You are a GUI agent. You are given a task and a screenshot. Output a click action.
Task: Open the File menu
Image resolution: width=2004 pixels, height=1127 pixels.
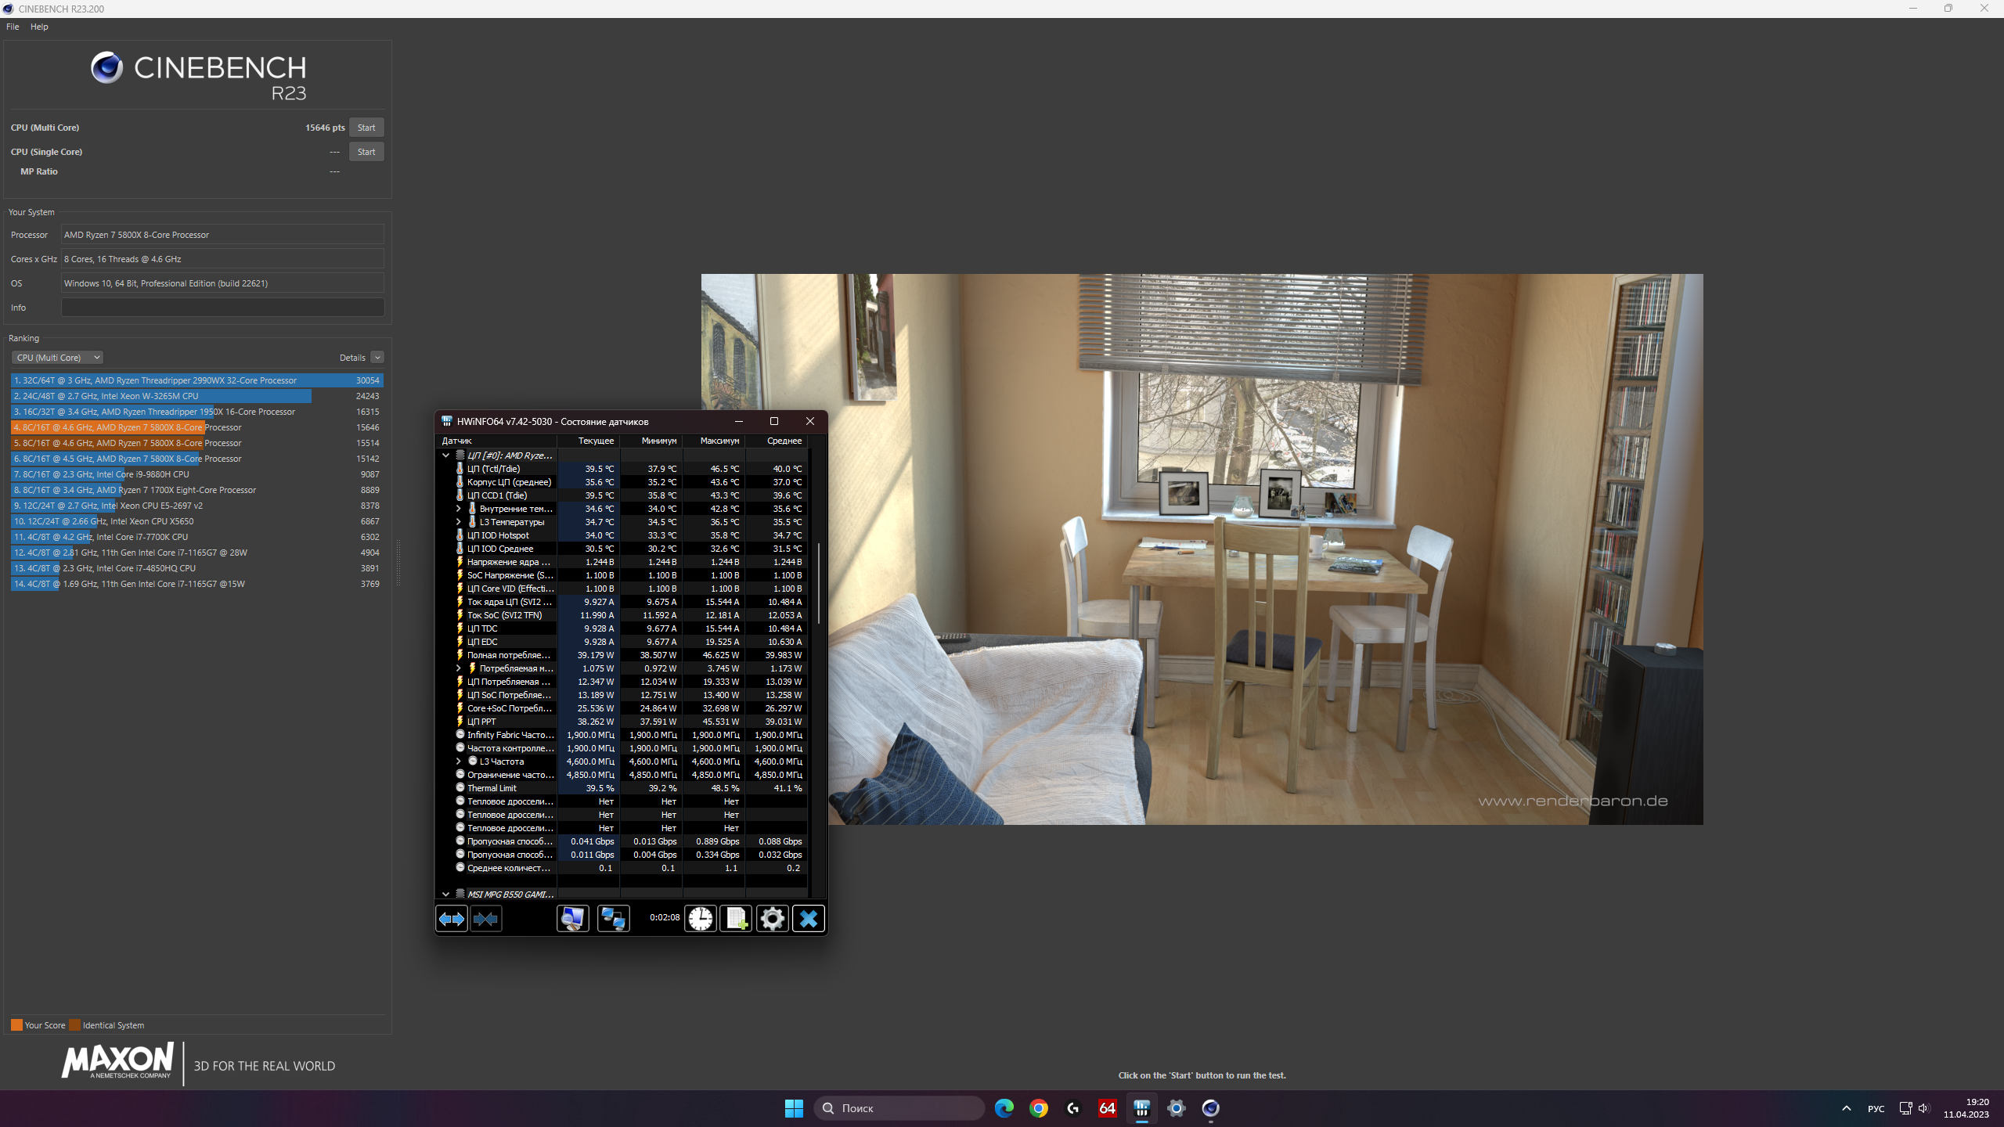click(x=13, y=27)
